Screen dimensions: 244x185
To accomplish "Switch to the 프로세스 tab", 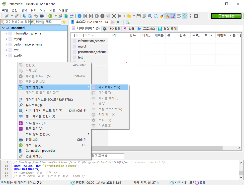I will (146, 29).
